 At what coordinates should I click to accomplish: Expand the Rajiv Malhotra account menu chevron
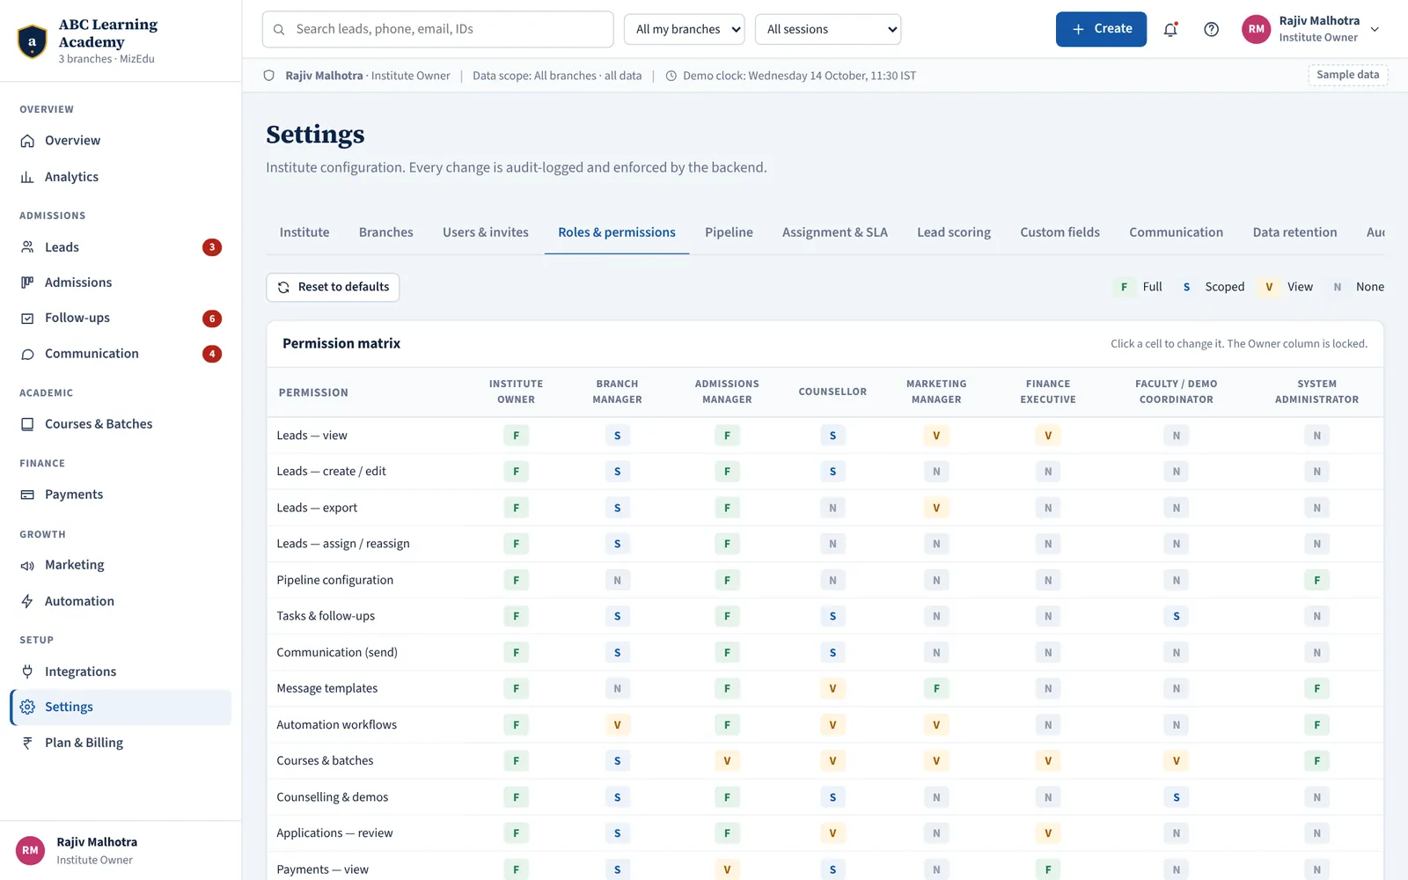(x=1375, y=29)
